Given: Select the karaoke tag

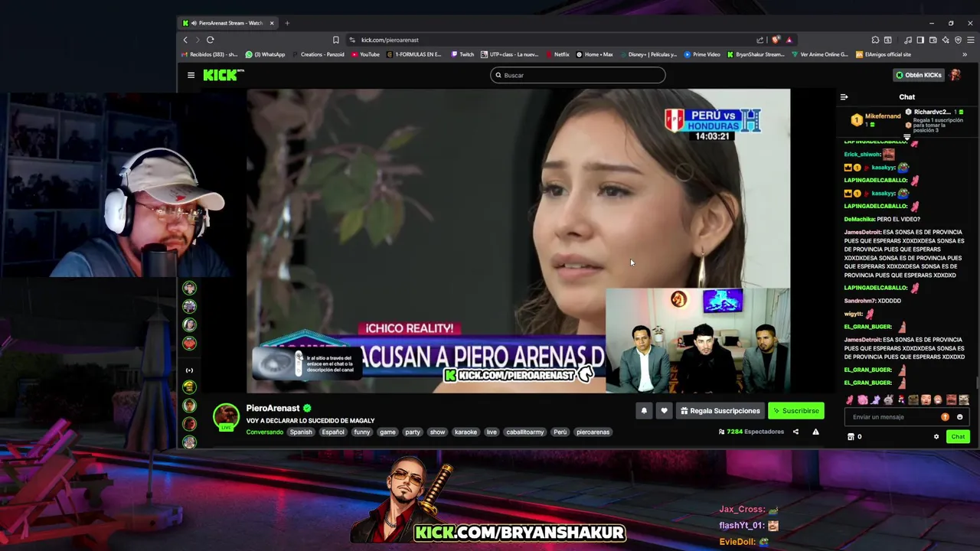Looking at the screenshot, I should (465, 432).
